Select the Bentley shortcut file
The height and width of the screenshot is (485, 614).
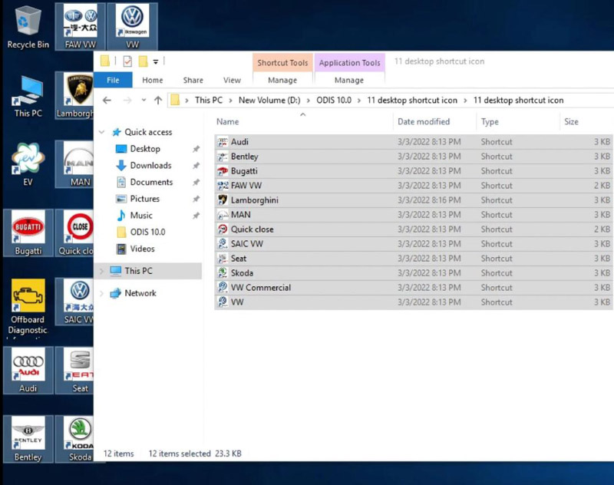point(414,157)
